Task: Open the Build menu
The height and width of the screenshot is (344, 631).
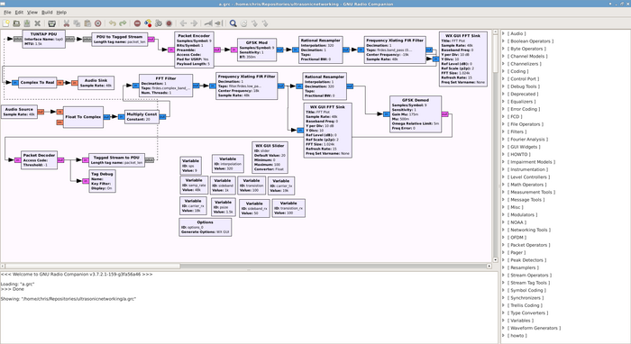Action: pyautogui.click(x=47, y=13)
